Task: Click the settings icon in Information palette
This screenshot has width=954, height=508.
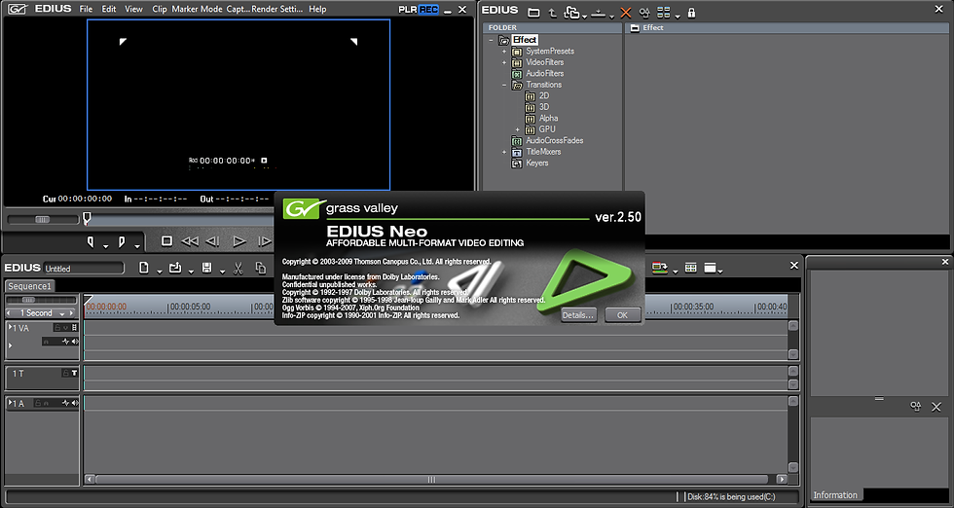Action: point(916,407)
